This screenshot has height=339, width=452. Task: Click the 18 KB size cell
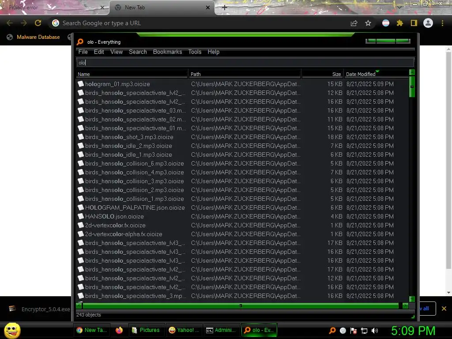[335, 137]
